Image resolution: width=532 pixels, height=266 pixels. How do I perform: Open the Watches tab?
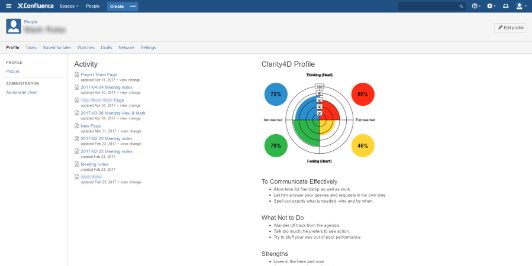[x=86, y=48]
